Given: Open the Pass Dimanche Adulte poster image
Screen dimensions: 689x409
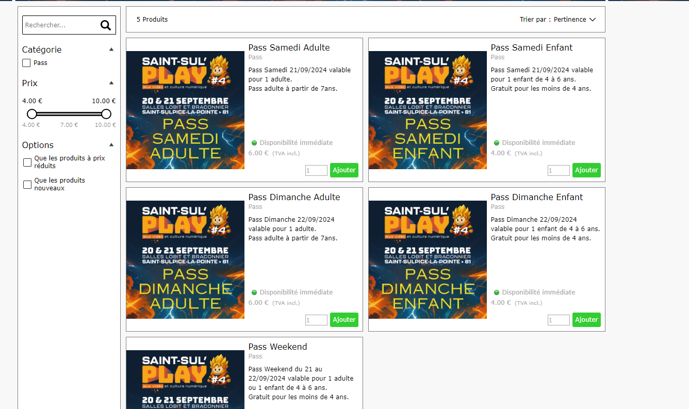Looking at the screenshot, I should tap(185, 259).
